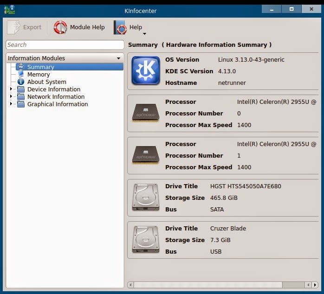Open the Memory module
Screen dimensions: 324x294
(39, 74)
